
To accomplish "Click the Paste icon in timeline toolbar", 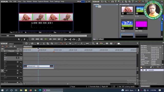I will [52, 44].
